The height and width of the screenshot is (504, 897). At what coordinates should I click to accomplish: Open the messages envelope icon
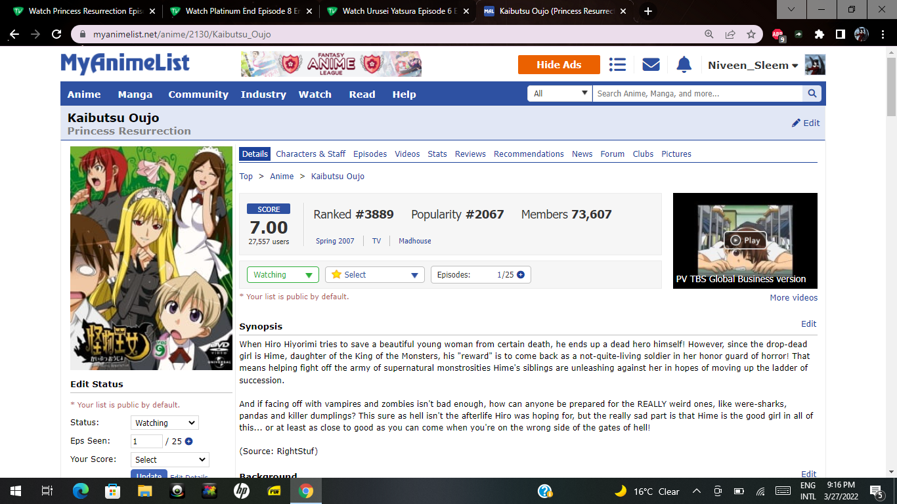coord(651,64)
